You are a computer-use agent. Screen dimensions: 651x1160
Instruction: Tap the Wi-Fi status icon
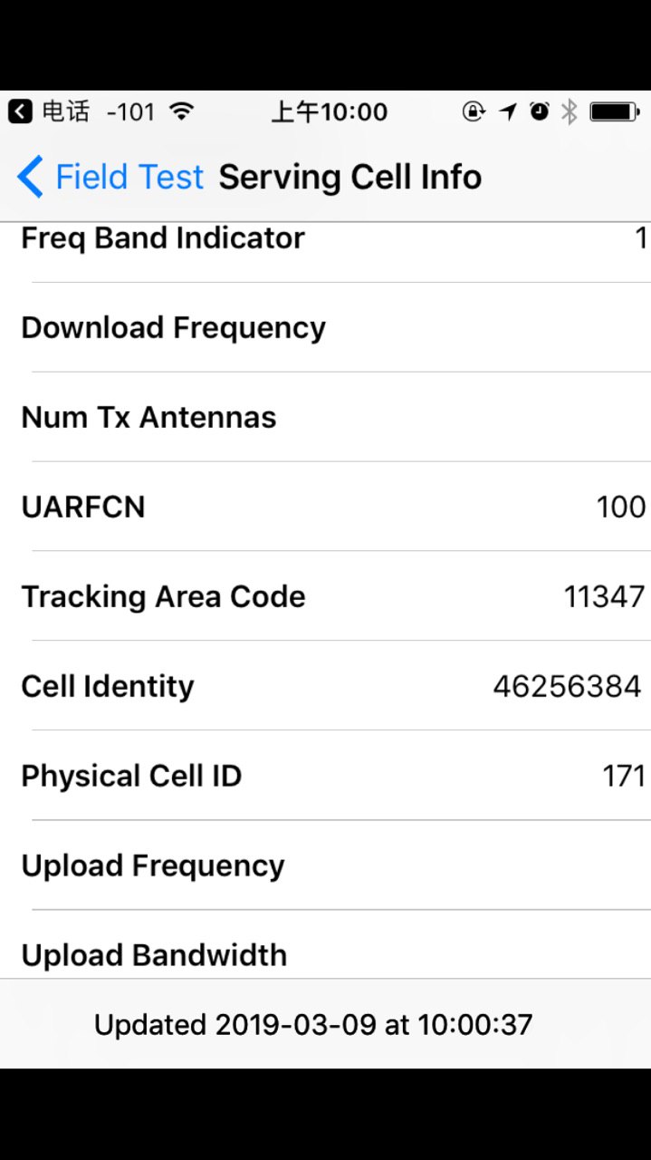click(x=182, y=111)
